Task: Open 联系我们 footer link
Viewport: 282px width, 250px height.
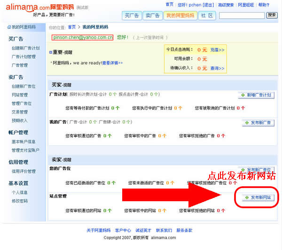Action: [164, 230]
